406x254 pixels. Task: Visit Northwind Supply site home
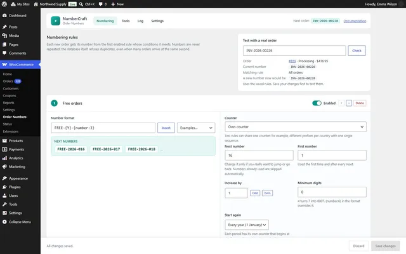[x=50, y=4]
